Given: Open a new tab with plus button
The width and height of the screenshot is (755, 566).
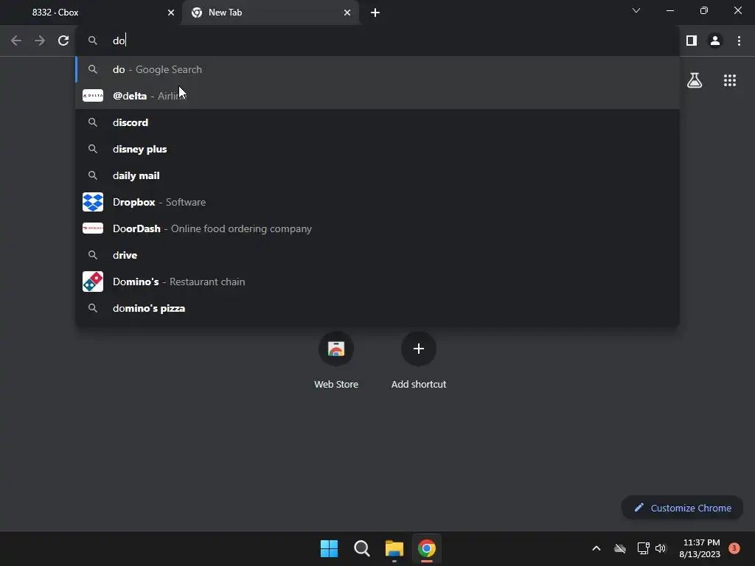Looking at the screenshot, I should click(x=375, y=13).
